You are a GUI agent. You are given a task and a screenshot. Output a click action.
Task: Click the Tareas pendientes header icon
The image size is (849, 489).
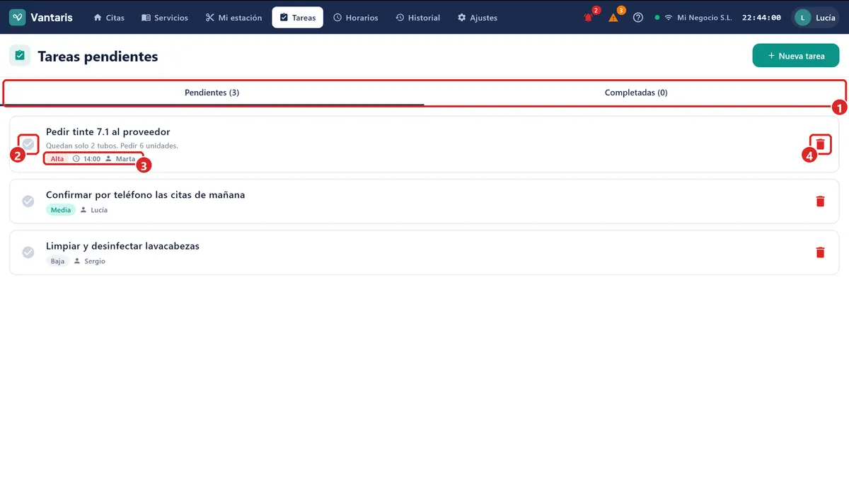[x=20, y=55]
